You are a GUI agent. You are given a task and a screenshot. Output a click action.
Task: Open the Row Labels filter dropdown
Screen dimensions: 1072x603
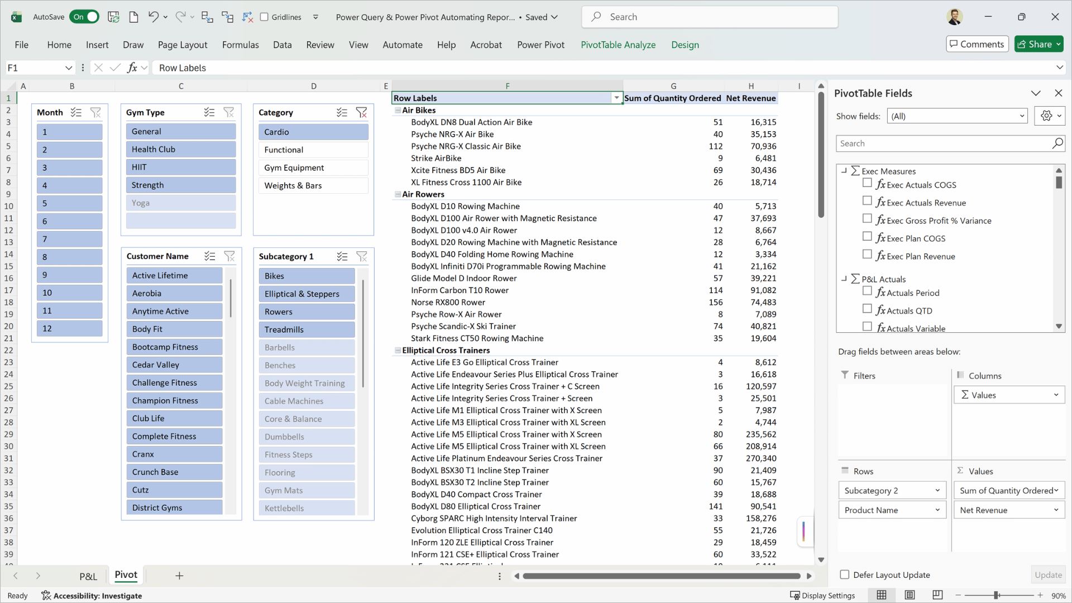[x=616, y=98]
